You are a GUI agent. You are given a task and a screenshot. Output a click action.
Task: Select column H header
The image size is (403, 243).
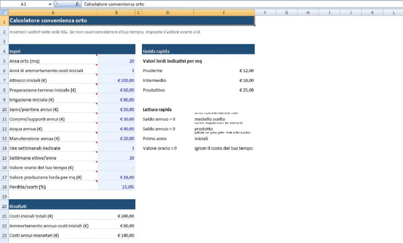pyautogui.click(x=308, y=13)
